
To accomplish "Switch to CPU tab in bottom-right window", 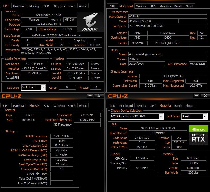I will 112,106.
